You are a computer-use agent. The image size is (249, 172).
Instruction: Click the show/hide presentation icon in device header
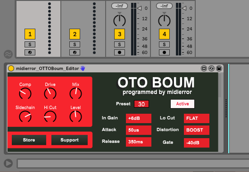[204, 68]
